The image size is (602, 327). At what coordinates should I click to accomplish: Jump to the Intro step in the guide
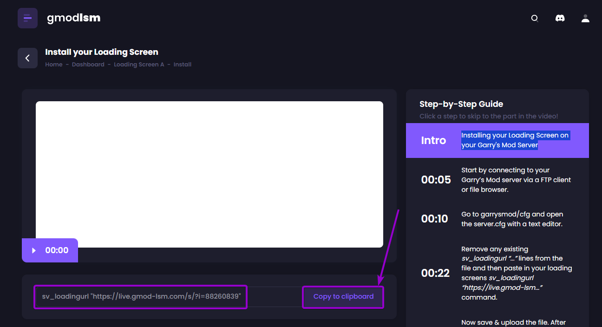tap(497, 140)
